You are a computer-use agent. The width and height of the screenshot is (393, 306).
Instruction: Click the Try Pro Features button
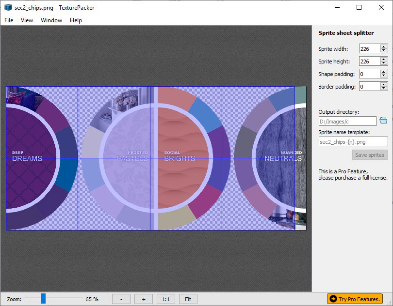coord(354,299)
